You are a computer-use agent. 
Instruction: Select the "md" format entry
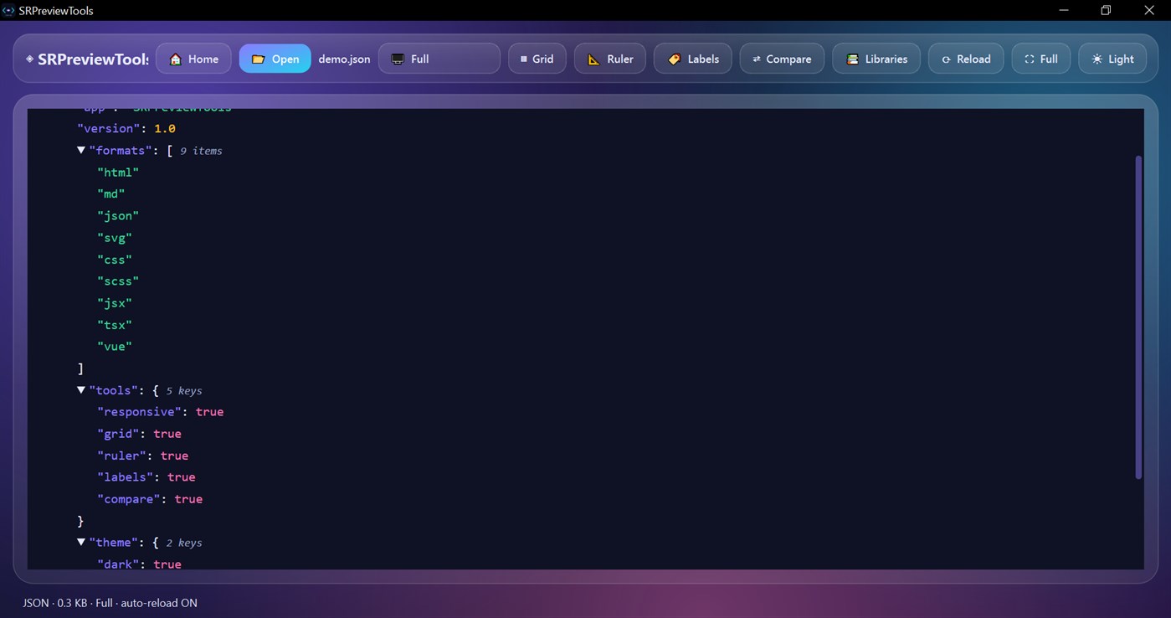111,193
